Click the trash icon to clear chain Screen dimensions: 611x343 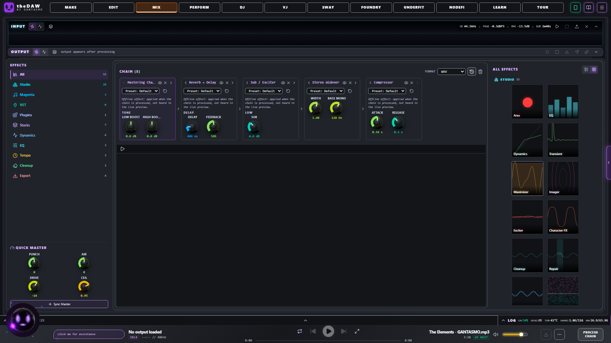click(481, 72)
